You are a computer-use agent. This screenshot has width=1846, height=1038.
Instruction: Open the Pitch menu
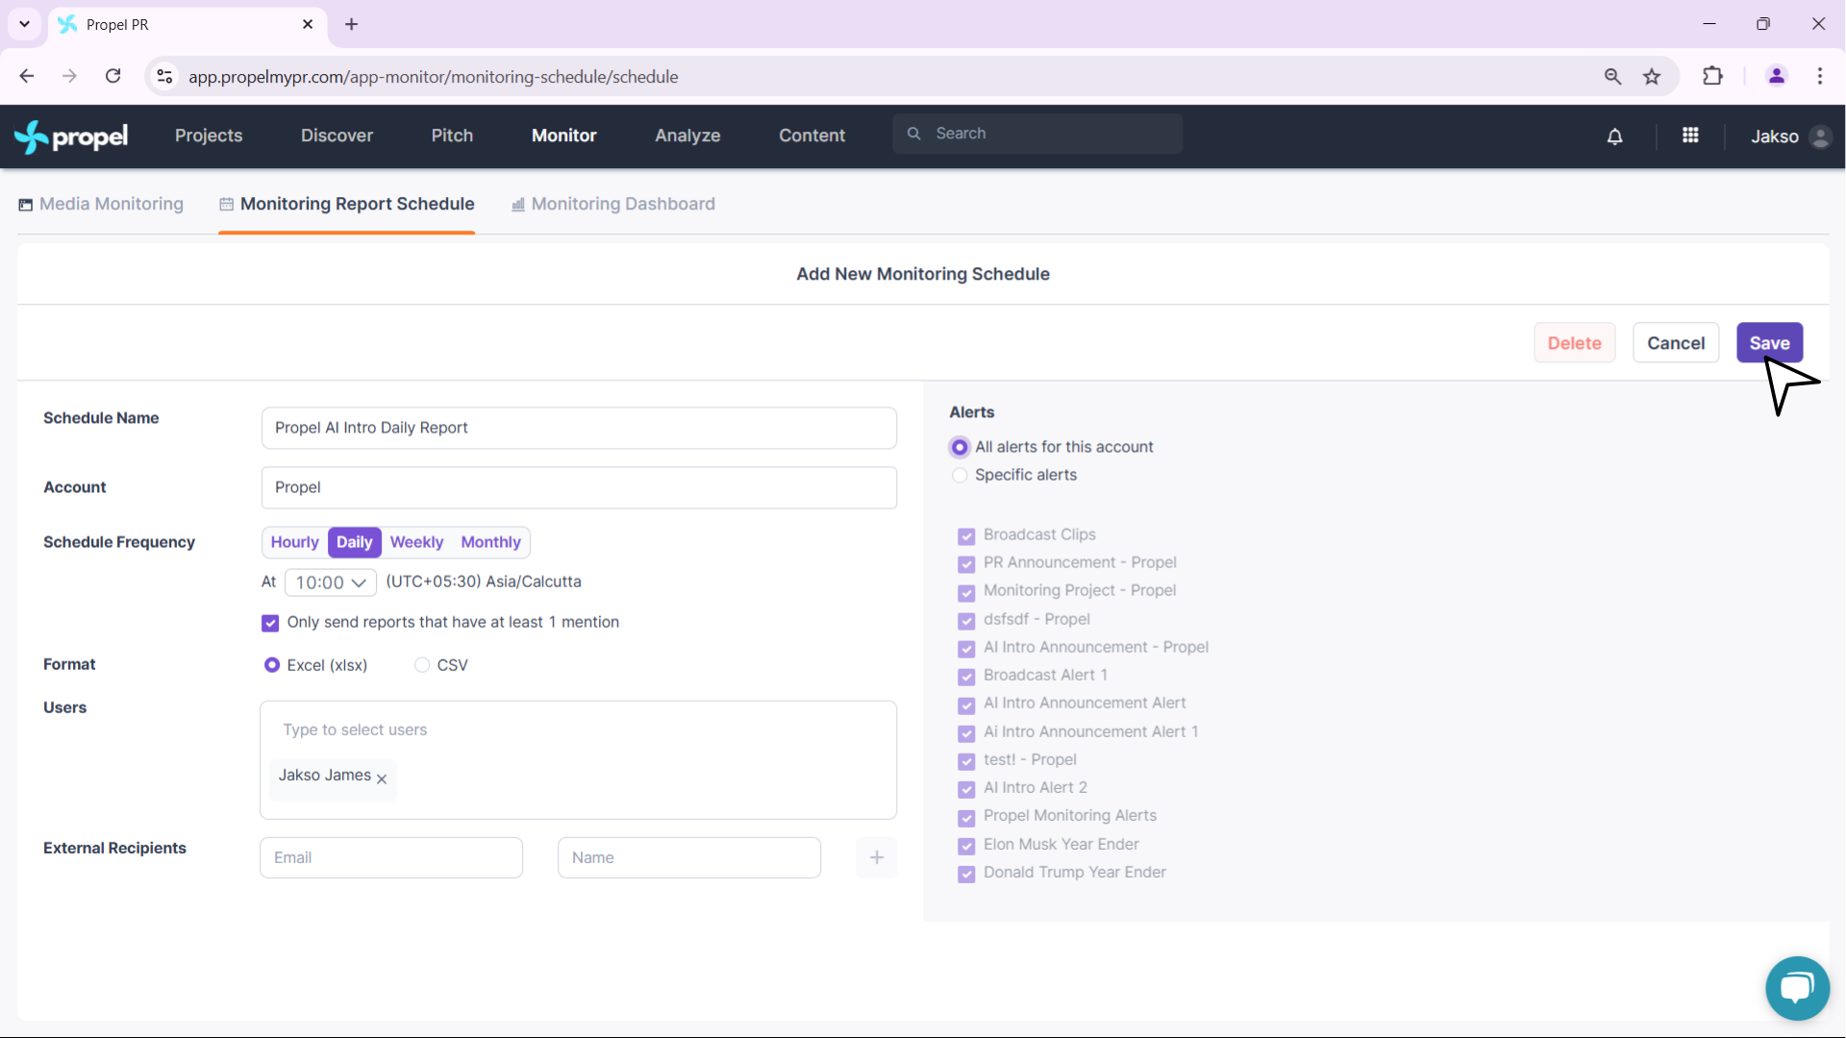click(452, 136)
